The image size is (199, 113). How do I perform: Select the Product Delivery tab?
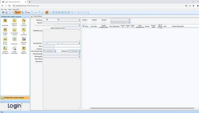pyautogui.click(x=37, y=16)
